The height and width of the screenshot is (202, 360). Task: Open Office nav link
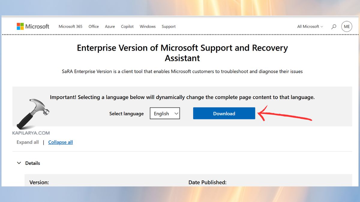94,26
